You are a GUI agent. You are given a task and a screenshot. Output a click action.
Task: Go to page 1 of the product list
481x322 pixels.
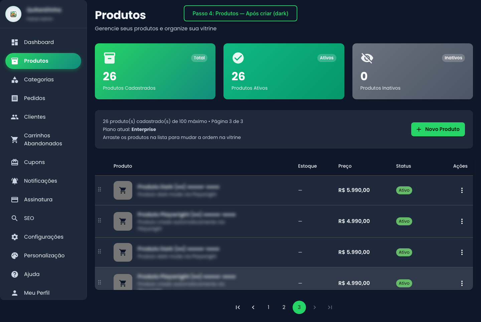tap(268, 307)
